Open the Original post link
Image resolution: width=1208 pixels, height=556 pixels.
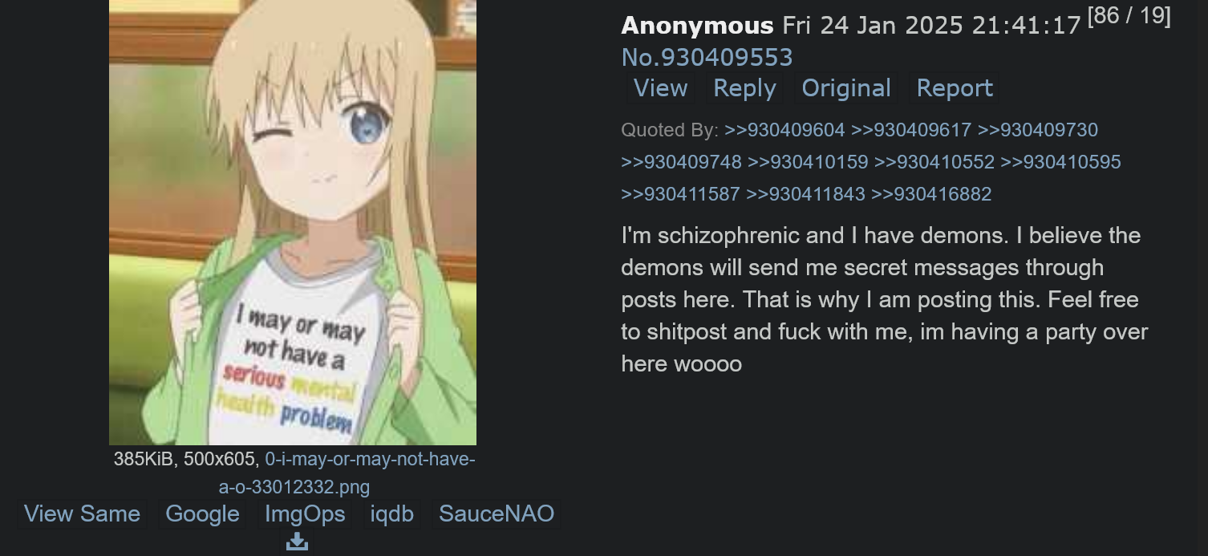(x=846, y=88)
